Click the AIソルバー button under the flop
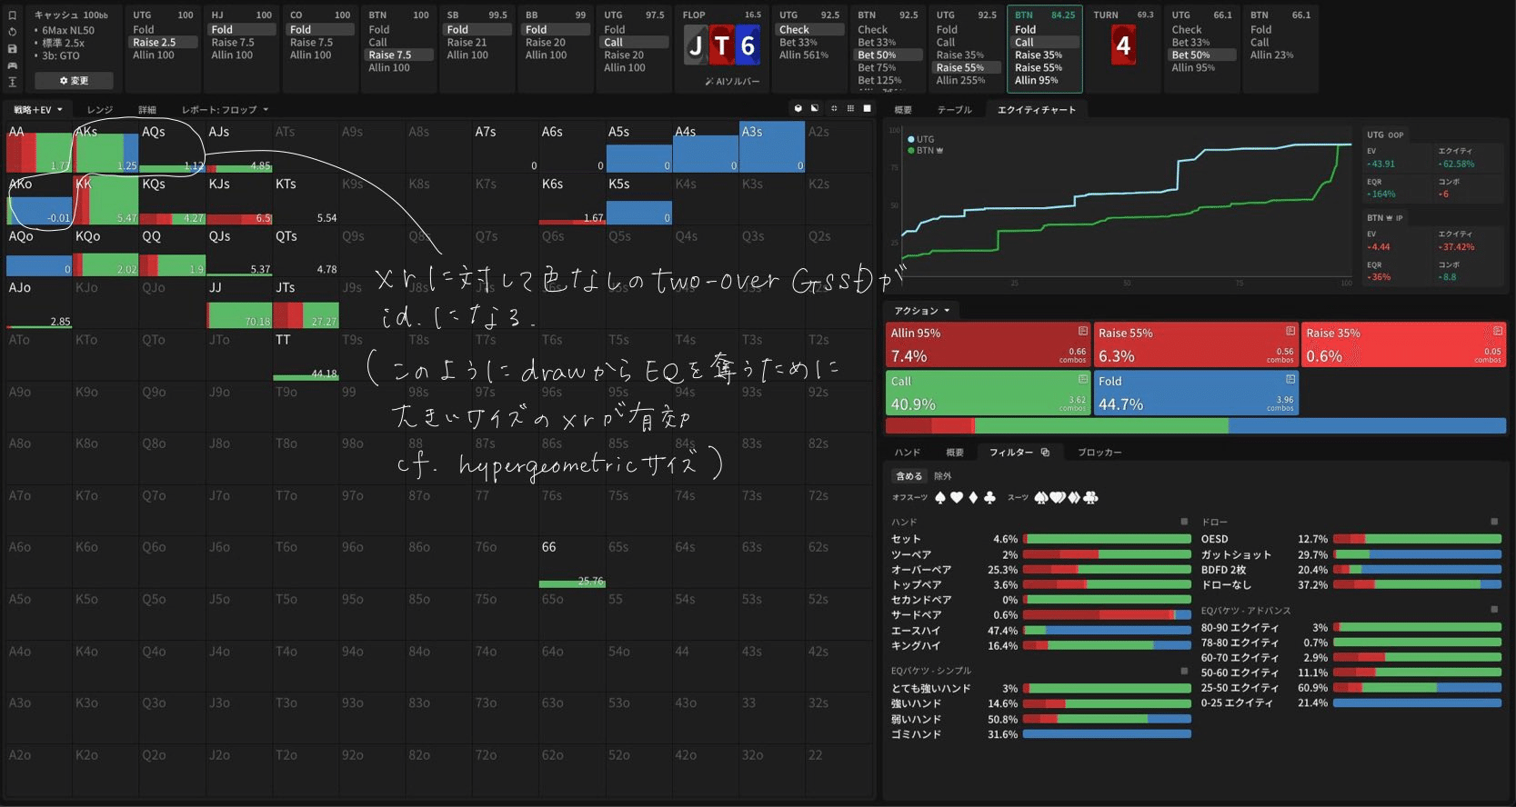 coord(732,82)
